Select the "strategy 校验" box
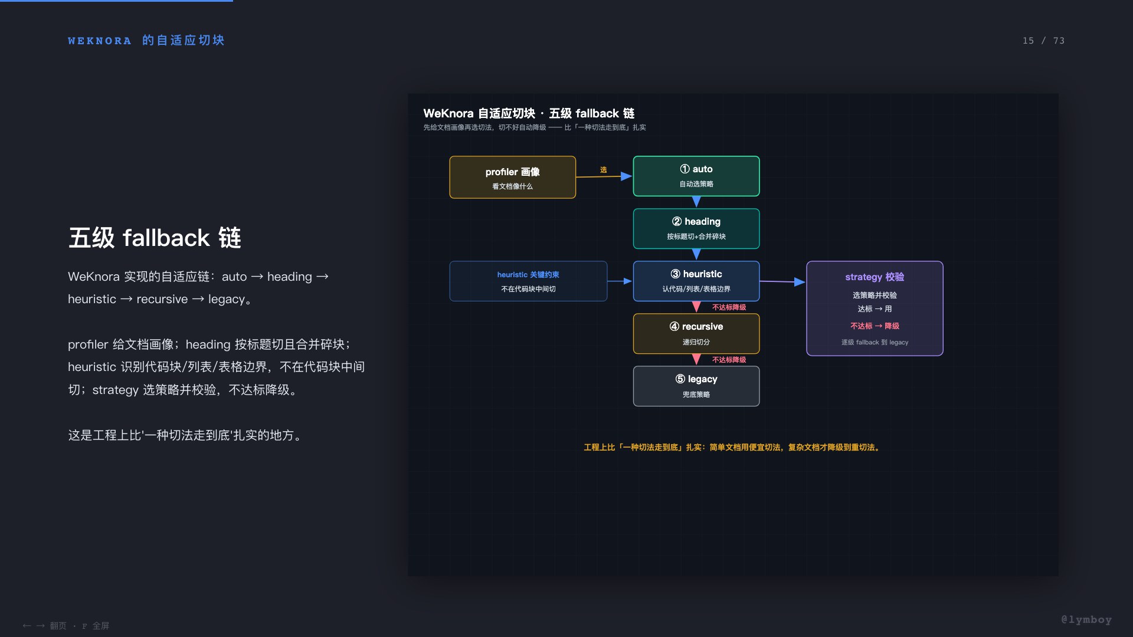1133x637 pixels. [875, 308]
